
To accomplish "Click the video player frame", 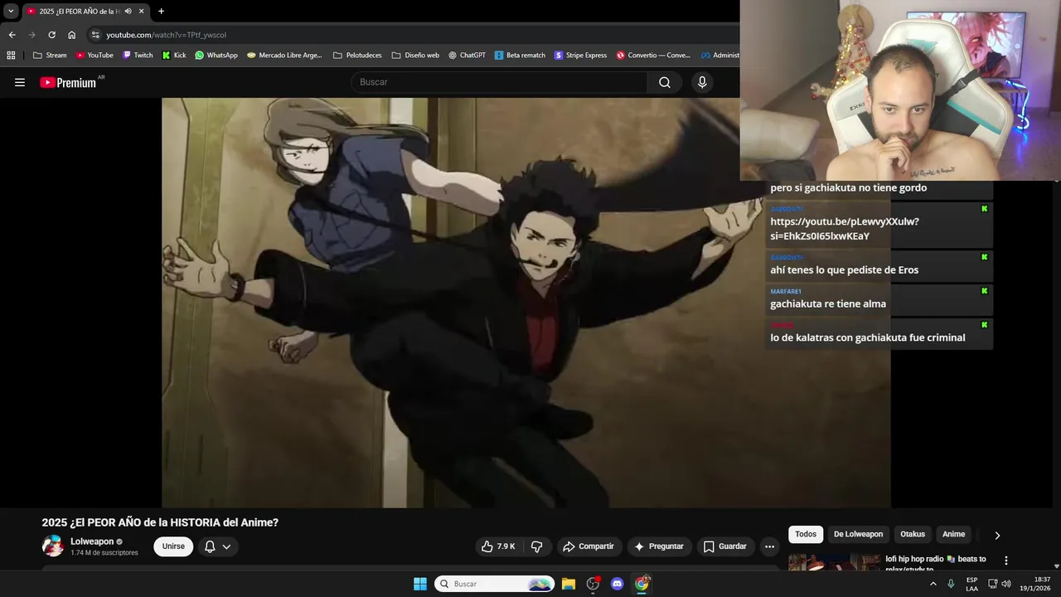I will click(x=526, y=303).
